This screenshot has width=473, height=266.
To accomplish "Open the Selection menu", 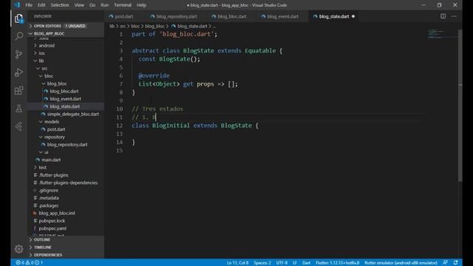I will (x=59, y=5).
